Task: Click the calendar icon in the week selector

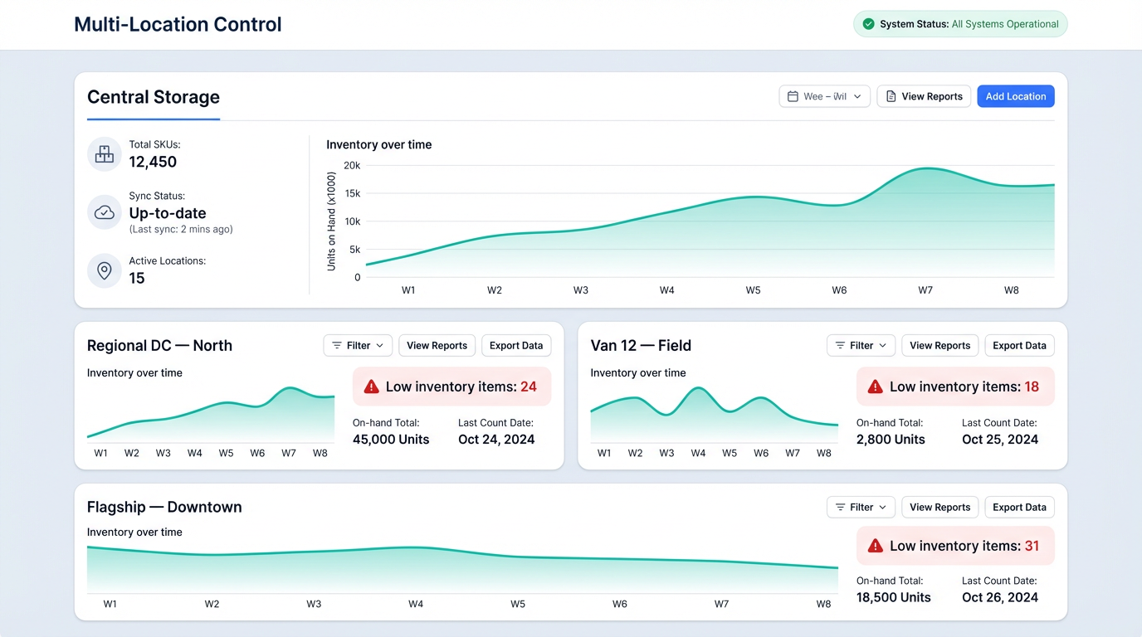Action: click(x=793, y=96)
